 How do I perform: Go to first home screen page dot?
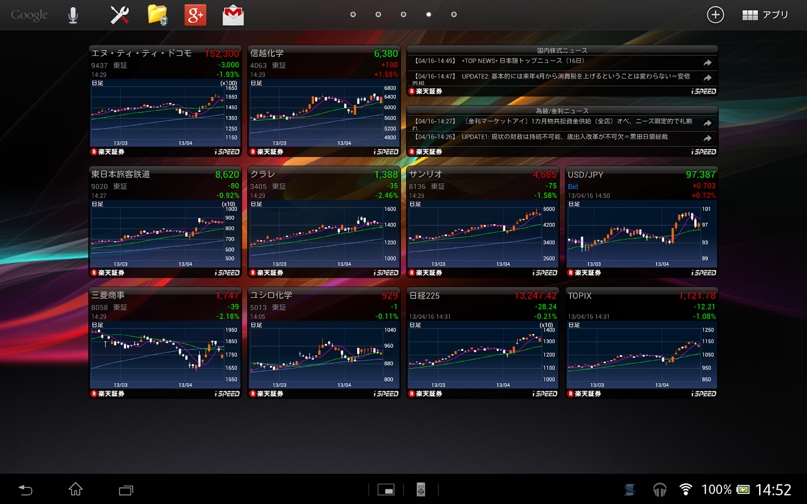[353, 15]
